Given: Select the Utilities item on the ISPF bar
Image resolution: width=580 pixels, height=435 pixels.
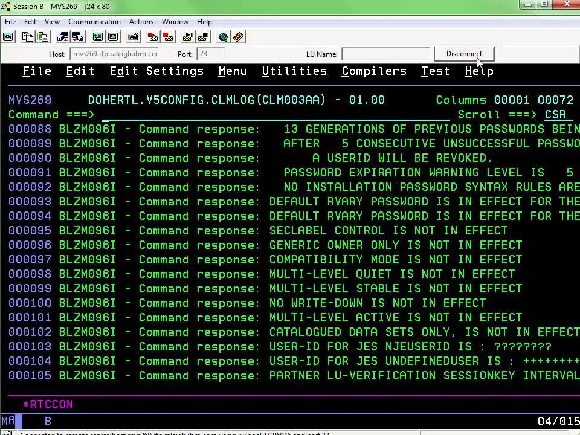Looking at the screenshot, I should (x=294, y=71).
